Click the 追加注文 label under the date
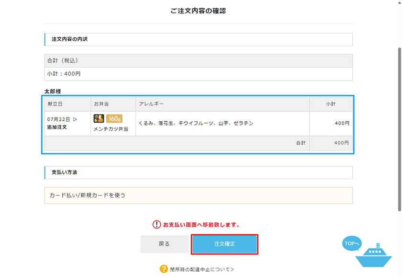 point(57,127)
